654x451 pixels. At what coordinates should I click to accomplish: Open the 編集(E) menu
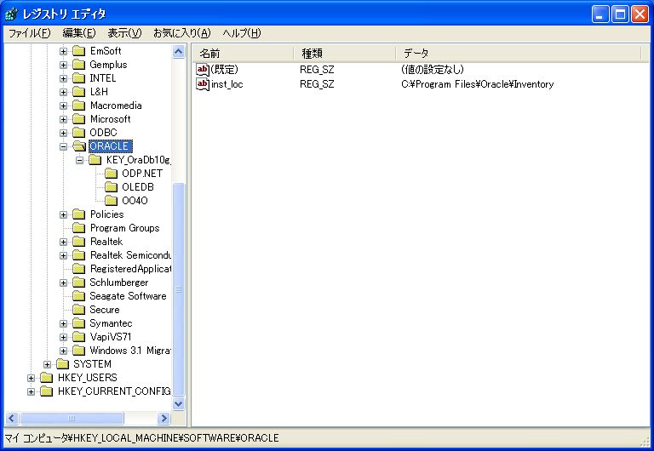pyautogui.click(x=79, y=33)
